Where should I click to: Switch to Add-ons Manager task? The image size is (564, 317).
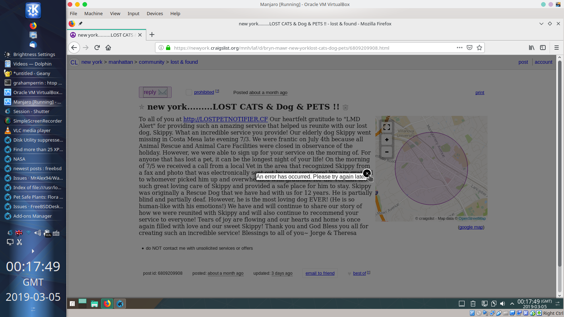pyautogui.click(x=33, y=216)
